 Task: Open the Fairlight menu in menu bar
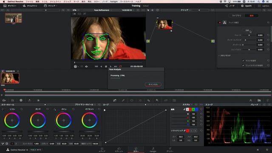113,1
